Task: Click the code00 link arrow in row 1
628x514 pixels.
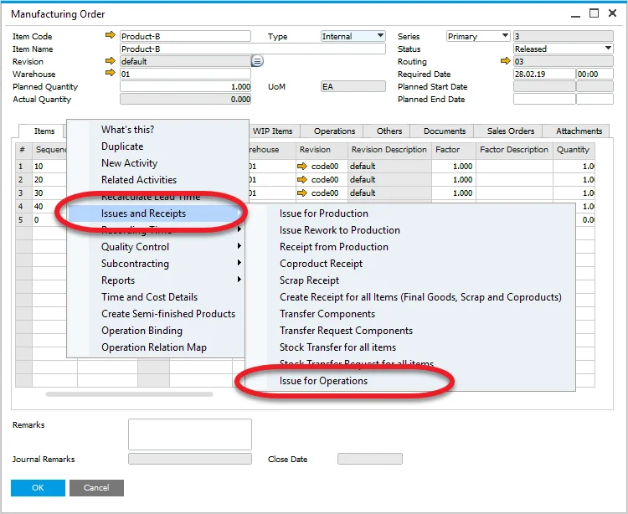Action: click(x=302, y=166)
